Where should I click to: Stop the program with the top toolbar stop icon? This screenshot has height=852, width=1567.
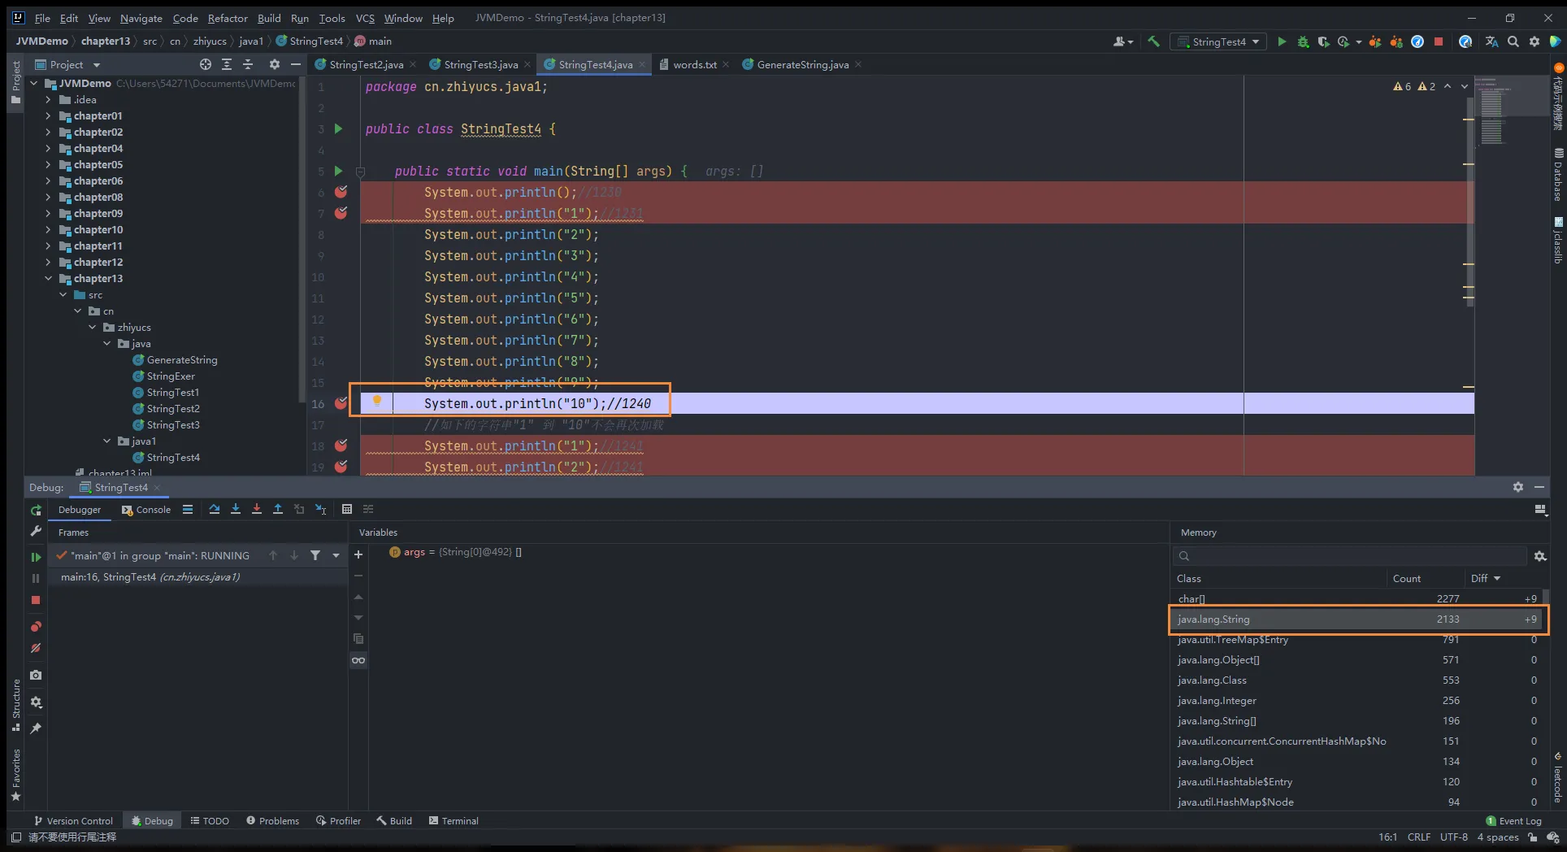pyautogui.click(x=1439, y=41)
